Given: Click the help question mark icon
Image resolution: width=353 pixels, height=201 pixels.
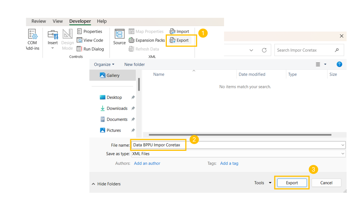Looking at the screenshot, I should click(x=339, y=64).
